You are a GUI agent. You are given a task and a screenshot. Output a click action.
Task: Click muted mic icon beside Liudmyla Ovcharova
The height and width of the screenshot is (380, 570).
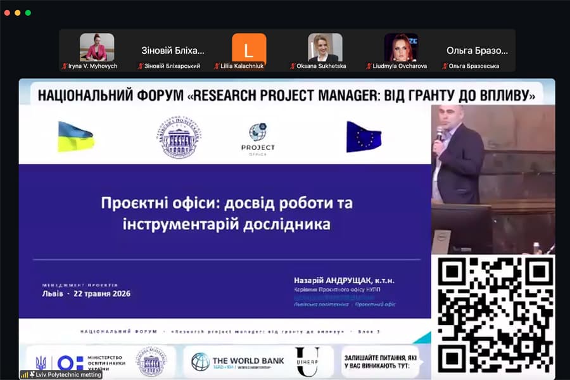[369, 66]
